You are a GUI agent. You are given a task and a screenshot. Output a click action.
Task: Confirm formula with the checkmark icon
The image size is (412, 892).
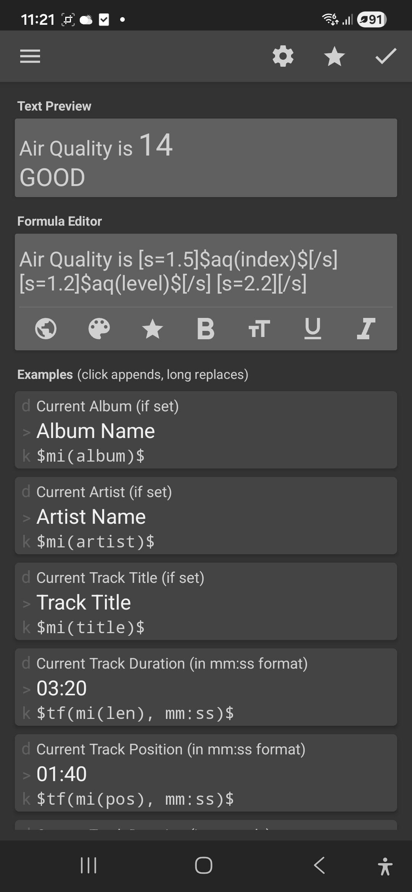(386, 56)
